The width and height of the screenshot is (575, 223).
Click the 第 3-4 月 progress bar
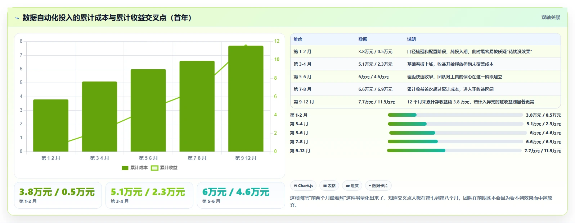455,124
